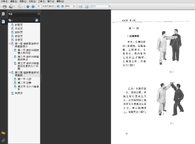The width and height of the screenshot is (195, 144).
Task: Open the 工具 menu
Action: pyautogui.click(x=42, y=1)
